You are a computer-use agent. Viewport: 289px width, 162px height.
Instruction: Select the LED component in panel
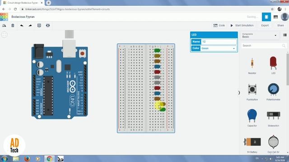[273, 65]
